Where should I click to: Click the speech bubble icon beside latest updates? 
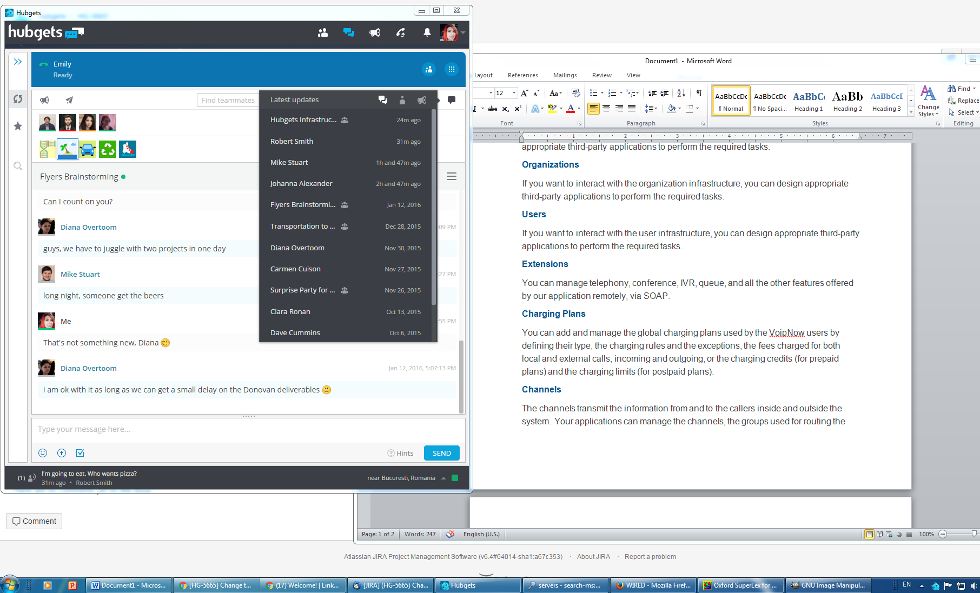[452, 100]
